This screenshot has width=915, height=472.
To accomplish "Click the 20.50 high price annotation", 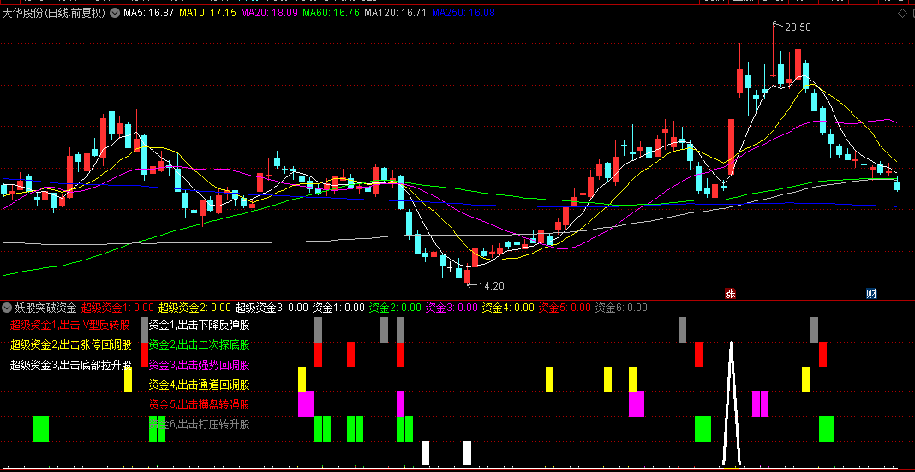I will [x=798, y=27].
